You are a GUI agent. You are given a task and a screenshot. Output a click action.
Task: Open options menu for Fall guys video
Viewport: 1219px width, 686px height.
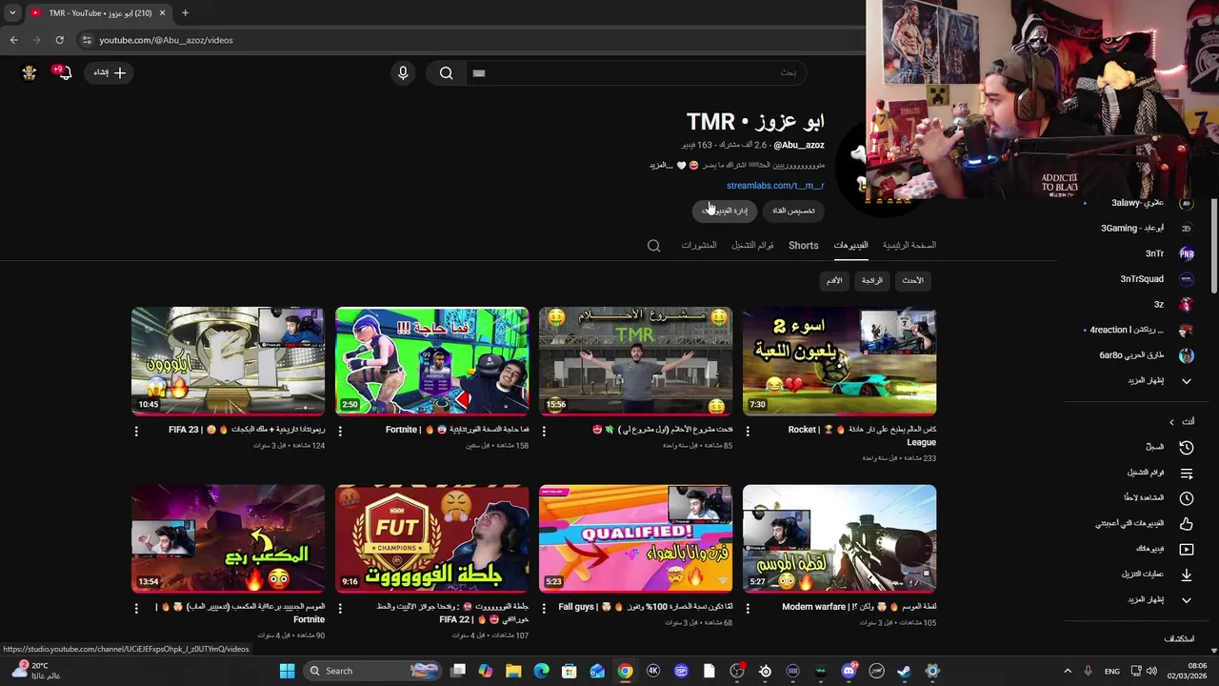point(544,608)
